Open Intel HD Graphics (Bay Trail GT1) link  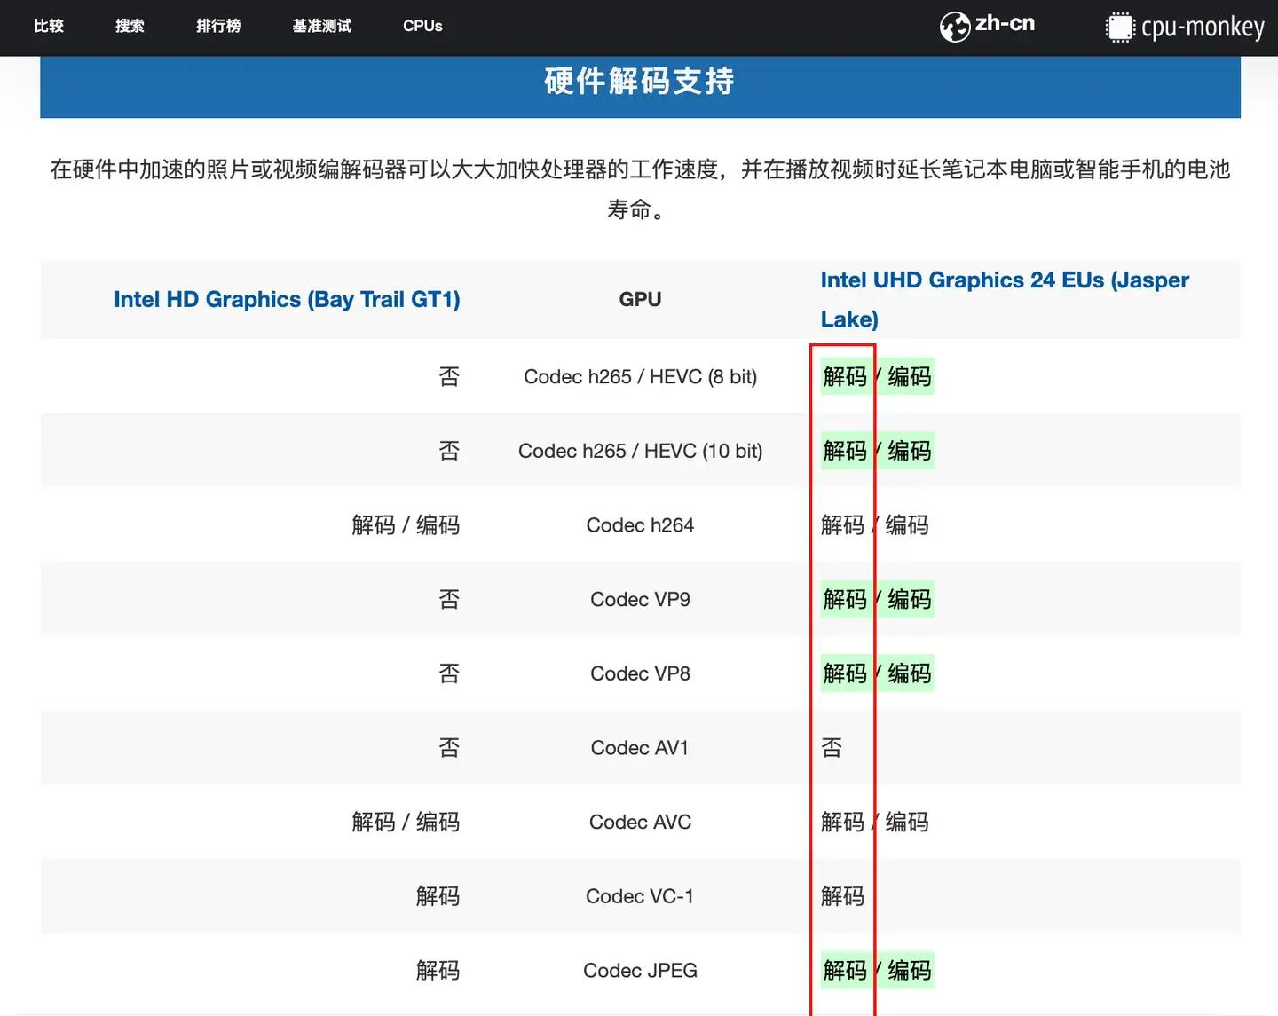click(287, 299)
